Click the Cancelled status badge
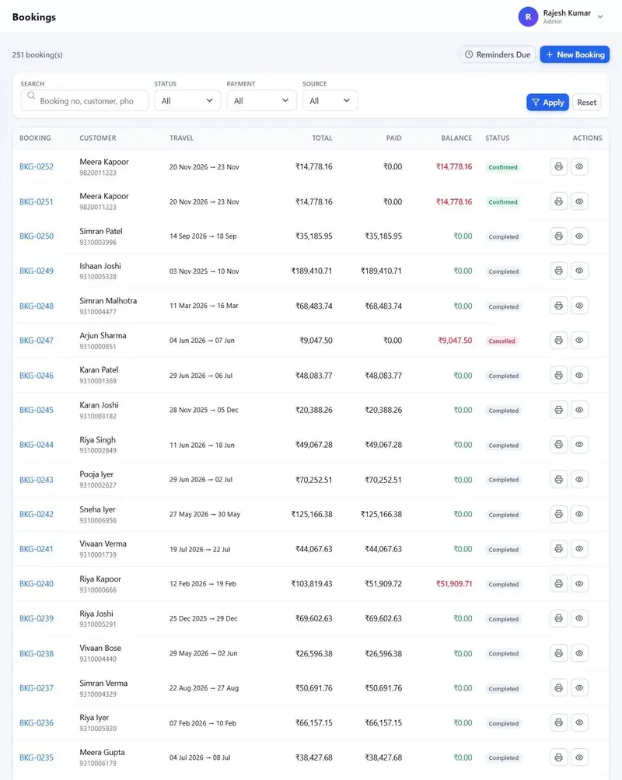 tap(501, 341)
